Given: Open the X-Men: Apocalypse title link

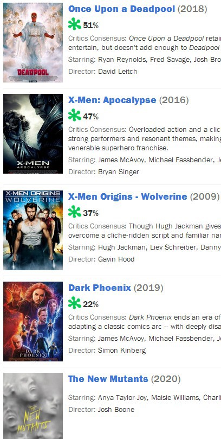Looking at the screenshot, I should pyautogui.click(x=112, y=100).
